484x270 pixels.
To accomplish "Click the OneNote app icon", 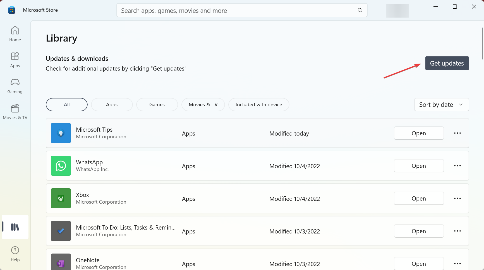I will click(x=61, y=262).
